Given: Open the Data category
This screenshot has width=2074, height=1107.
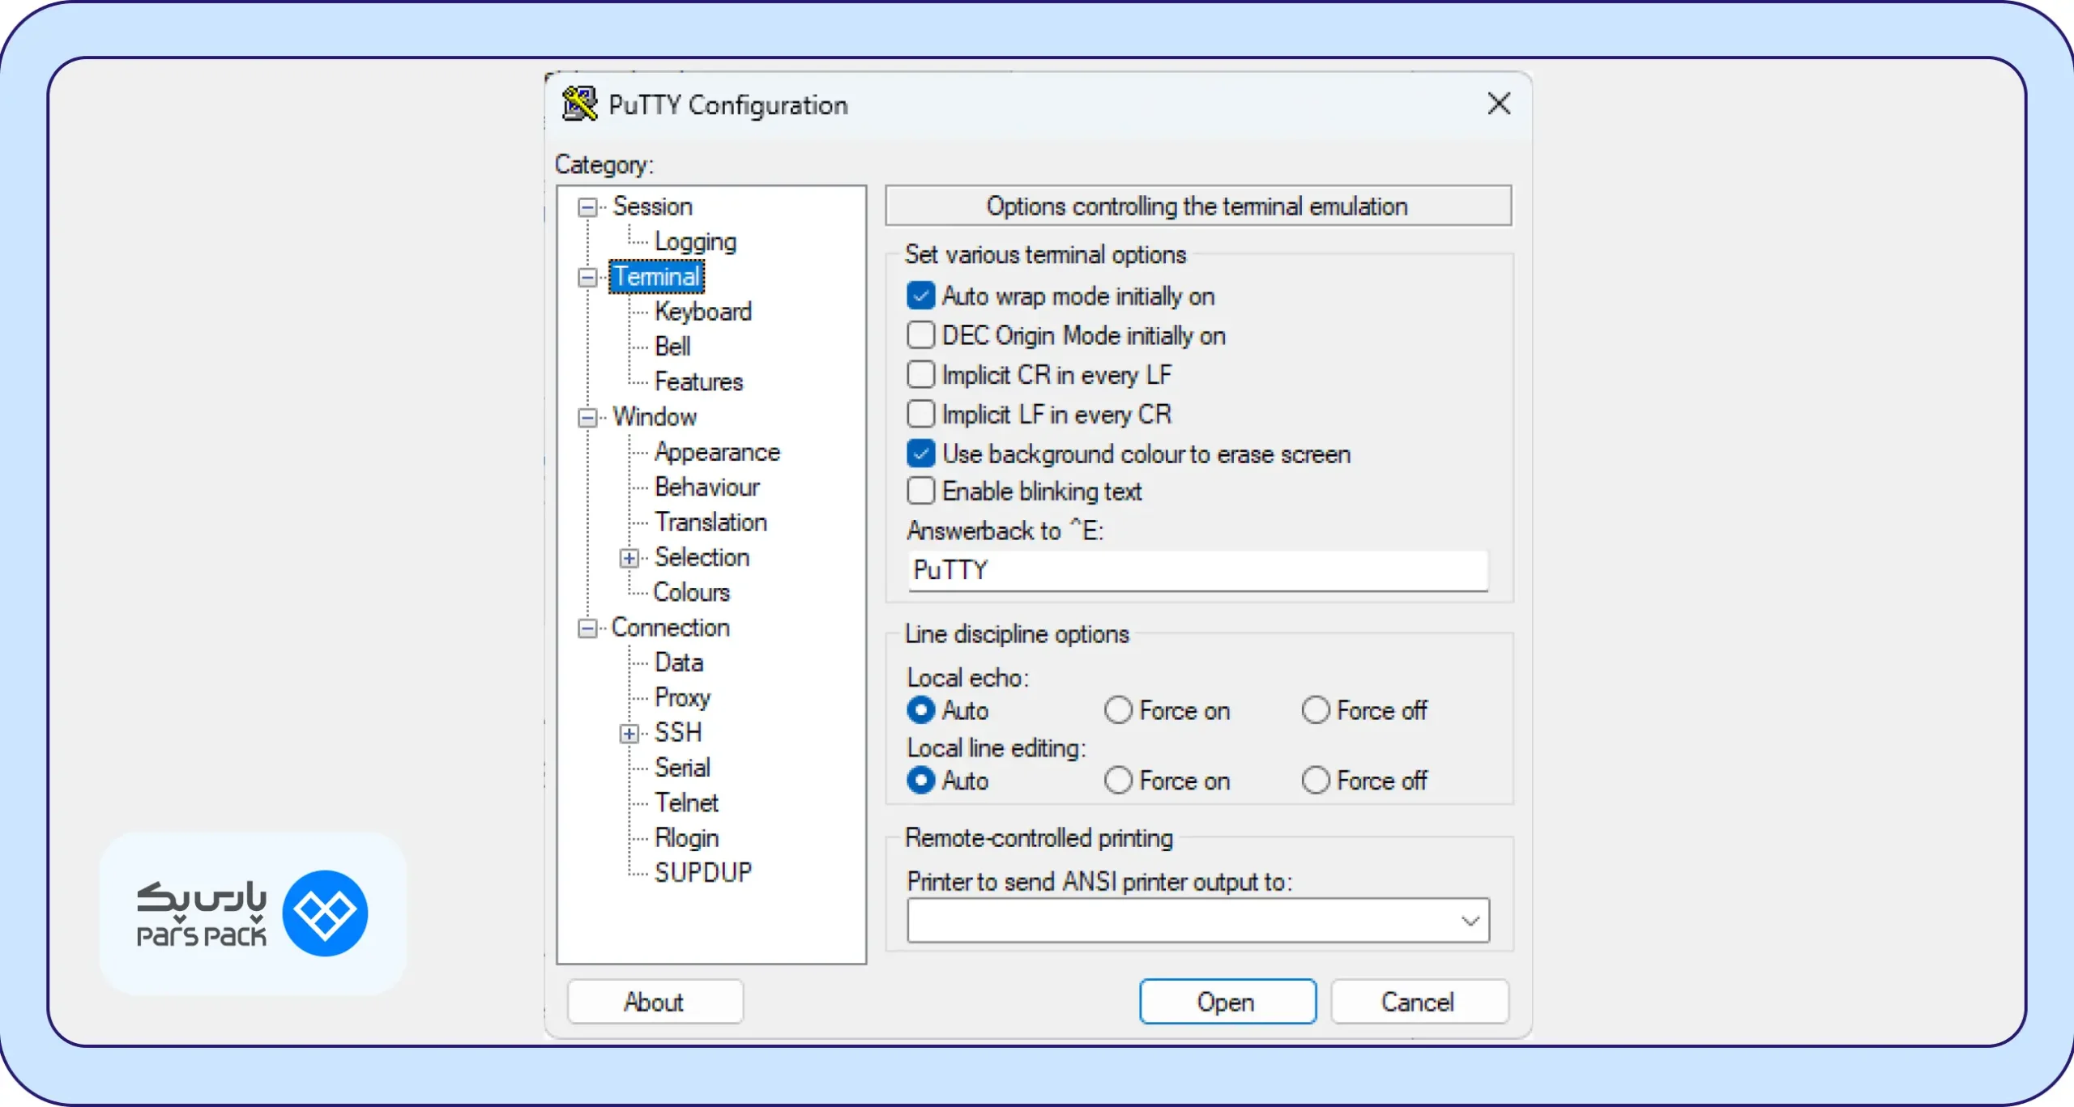Looking at the screenshot, I should click(x=679, y=662).
